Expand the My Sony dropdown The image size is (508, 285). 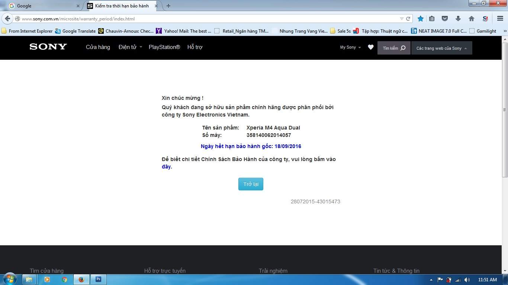(350, 47)
